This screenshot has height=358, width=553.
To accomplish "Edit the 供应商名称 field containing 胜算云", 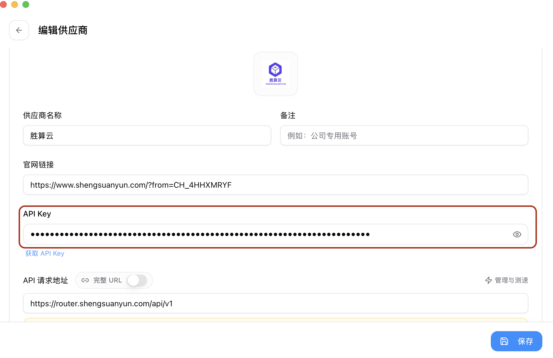I will coord(147,136).
